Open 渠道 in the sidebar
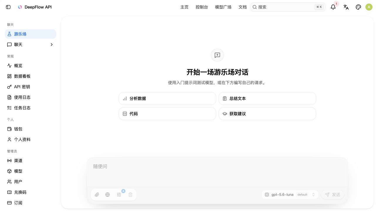The height and width of the screenshot is (211, 376). [31, 161]
